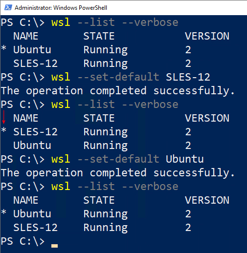Click the blinking cursor at the final prompt

click(54, 246)
